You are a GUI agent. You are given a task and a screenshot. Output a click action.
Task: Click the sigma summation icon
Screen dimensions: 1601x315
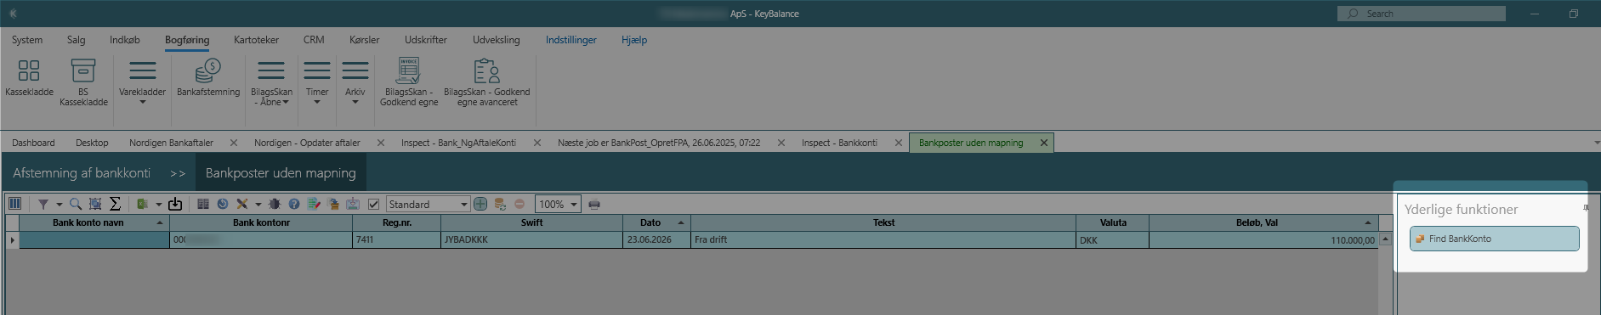coord(115,204)
